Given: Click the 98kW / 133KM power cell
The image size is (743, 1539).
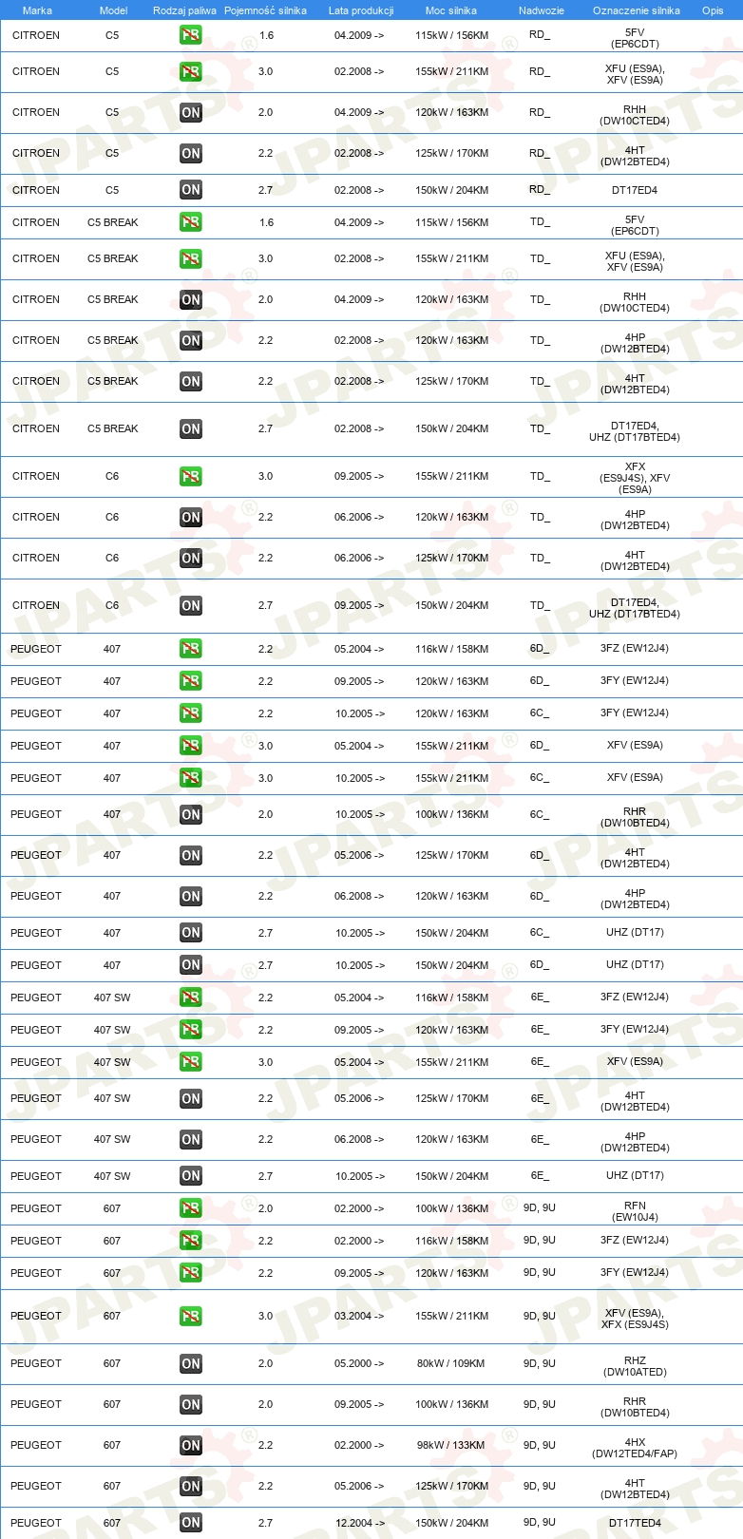Looking at the screenshot, I should [451, 1445].
